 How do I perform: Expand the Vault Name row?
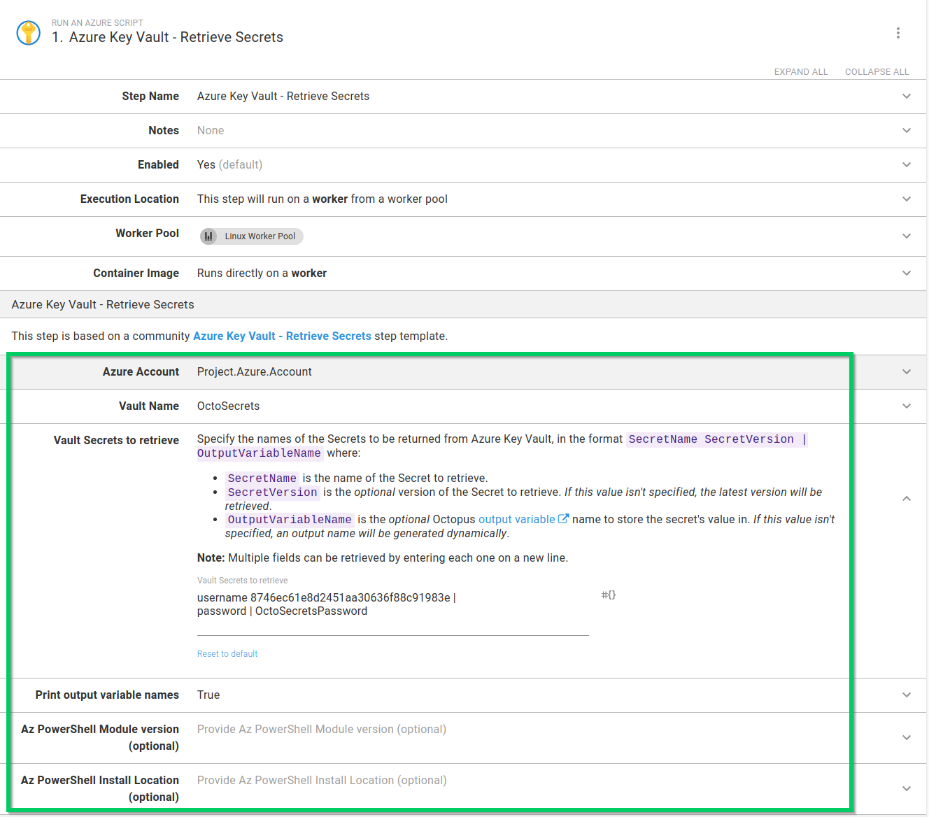pos(907,406)
